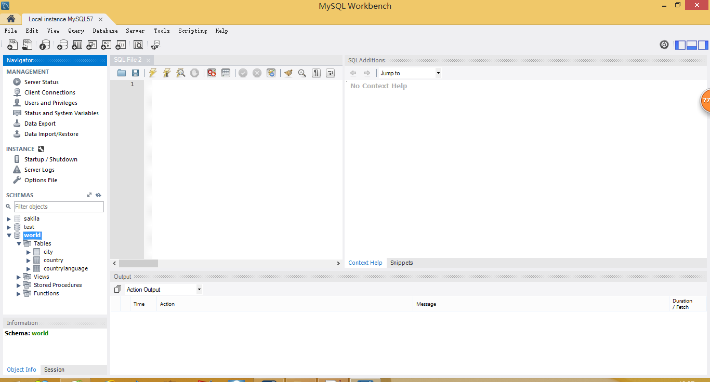
Task: Create a new SQL tab from main toolbar
Action: tap(12, 45)
